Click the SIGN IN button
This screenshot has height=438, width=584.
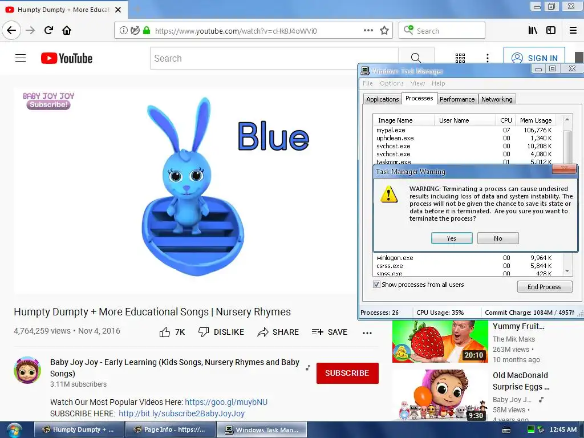tap(534, 58)
